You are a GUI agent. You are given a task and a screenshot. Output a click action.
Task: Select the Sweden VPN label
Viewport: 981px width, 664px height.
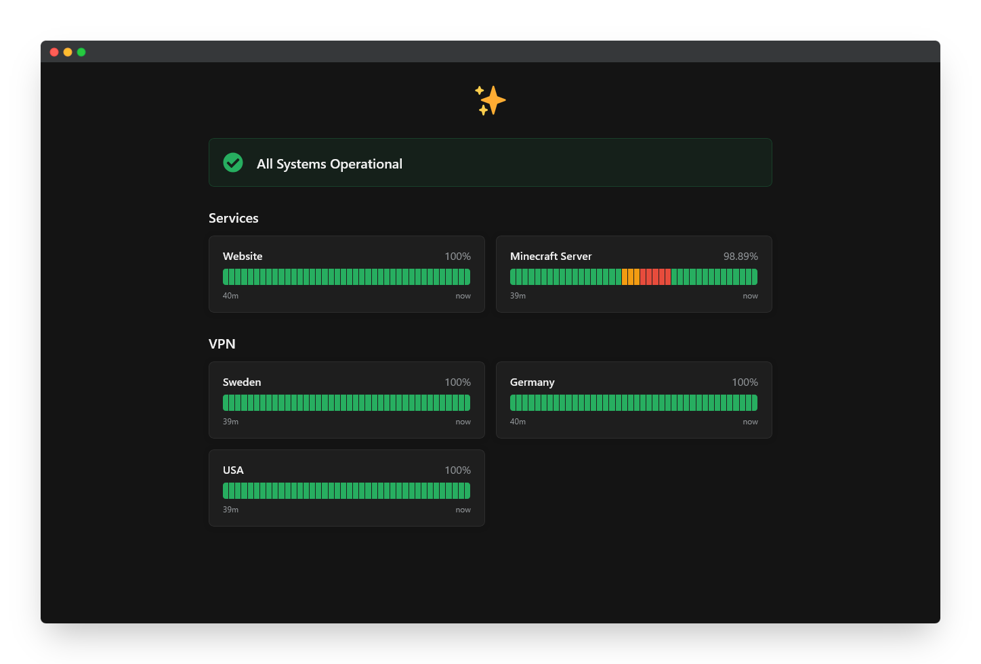[x=242, y=382]
